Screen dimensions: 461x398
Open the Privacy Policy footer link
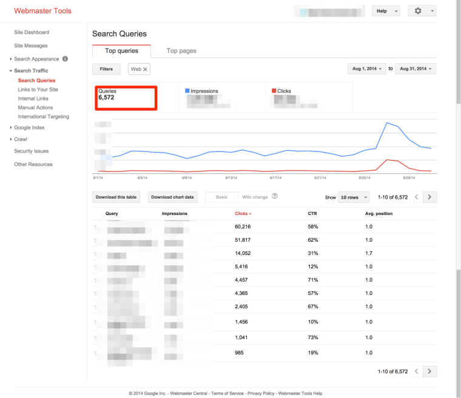261,393
